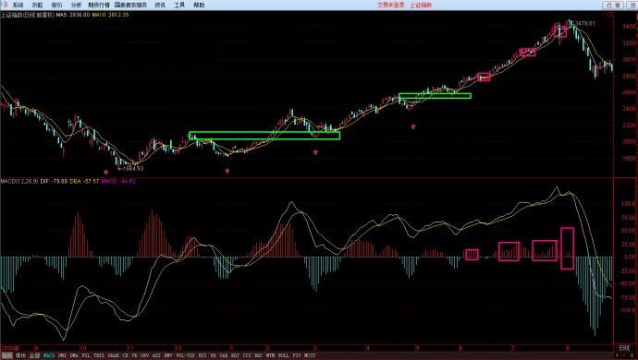Click the 上证指数 title link
This screenshot has width=638, height=360.
tap(421, 5)
